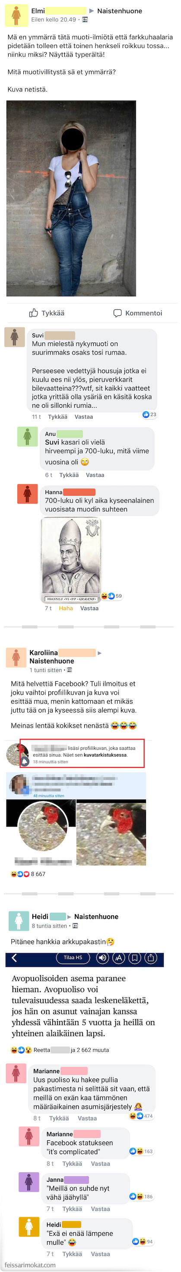181x1272 pixels.
Task: Tap the back arrow in HS article bar
Action: [x=14, y=958]
